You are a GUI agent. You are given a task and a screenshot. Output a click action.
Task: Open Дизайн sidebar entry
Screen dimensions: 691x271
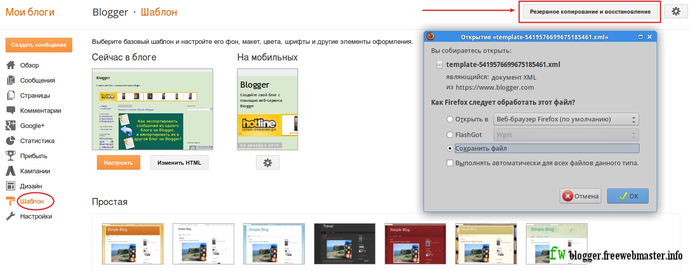31,186
